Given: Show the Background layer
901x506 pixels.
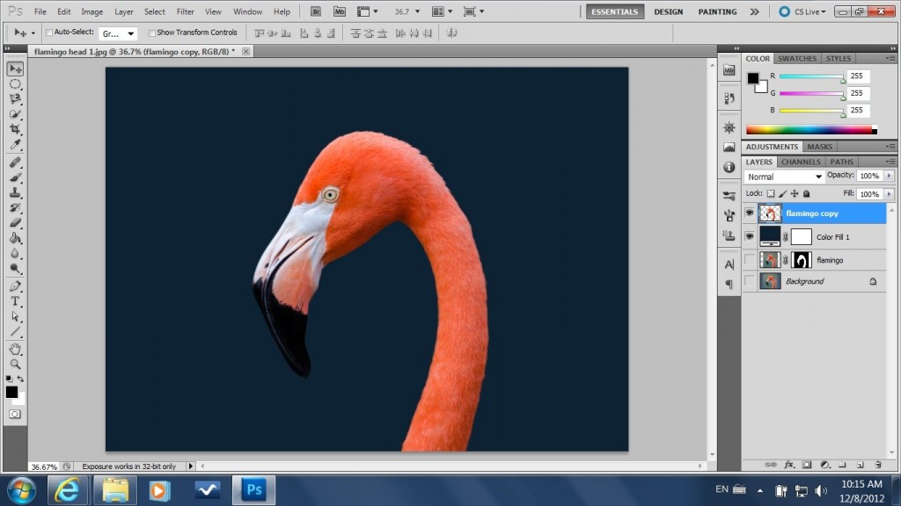Looking at the screenshot, I should pyautogui.click(x=750, y=281).
